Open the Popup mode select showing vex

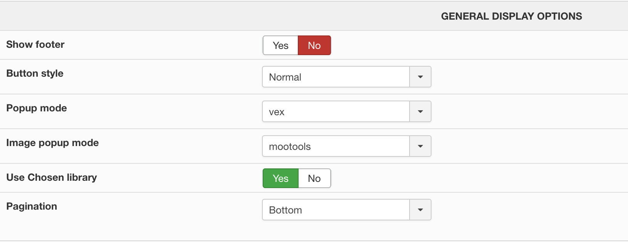(x=336, y=112)
